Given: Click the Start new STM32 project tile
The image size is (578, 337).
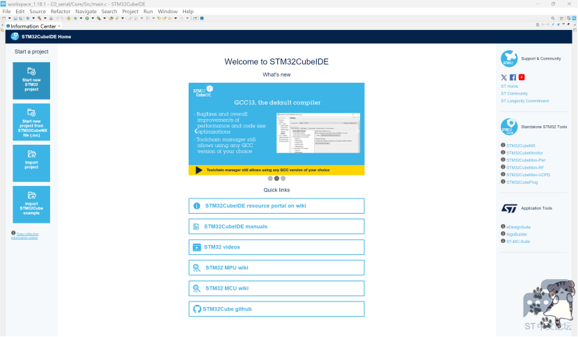Looking at the screenshot, I should tap(31, 80).
